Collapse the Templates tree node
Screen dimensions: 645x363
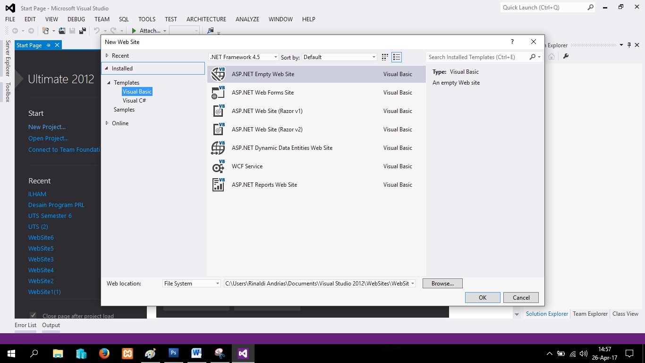tap(109, 83)
